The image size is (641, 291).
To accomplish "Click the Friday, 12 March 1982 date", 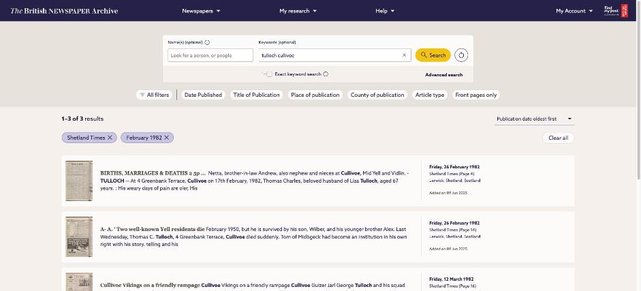I will tap(453, 279).
